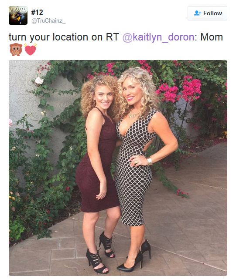This screenshot has height=279, width=236.
Task: Click the add-person icon inside Follow
Action: point(197,13)
